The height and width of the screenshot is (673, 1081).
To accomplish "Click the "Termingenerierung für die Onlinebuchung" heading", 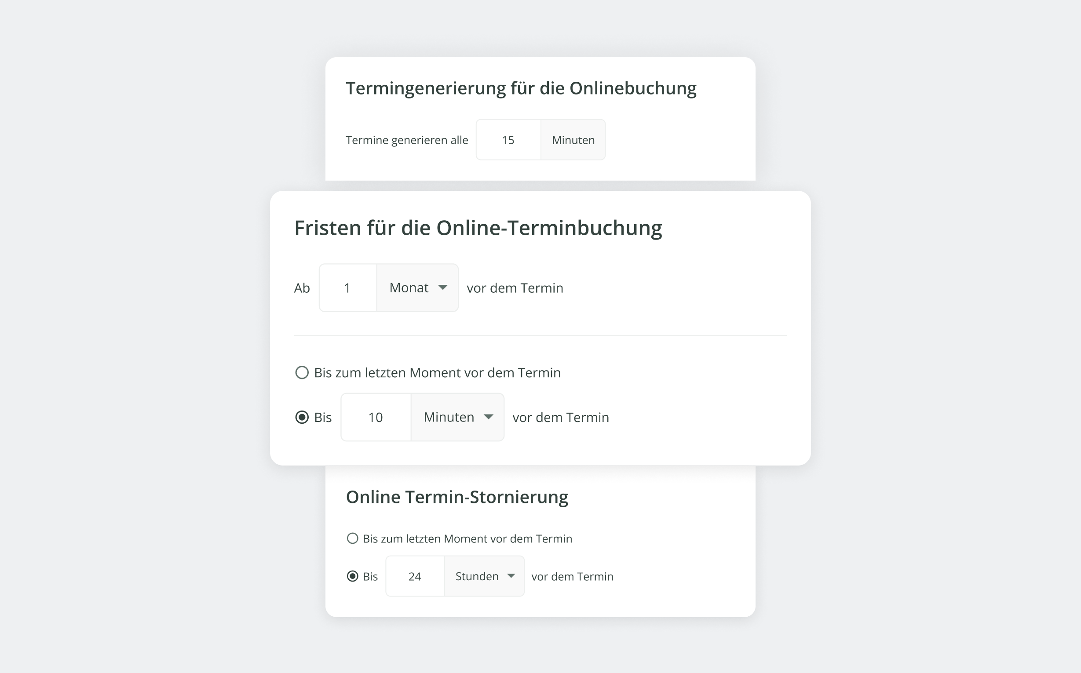I will [x=521, y=88].
